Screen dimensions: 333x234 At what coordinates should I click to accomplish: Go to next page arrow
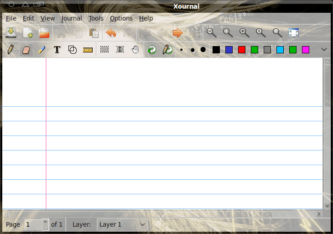tap(177, 33)
